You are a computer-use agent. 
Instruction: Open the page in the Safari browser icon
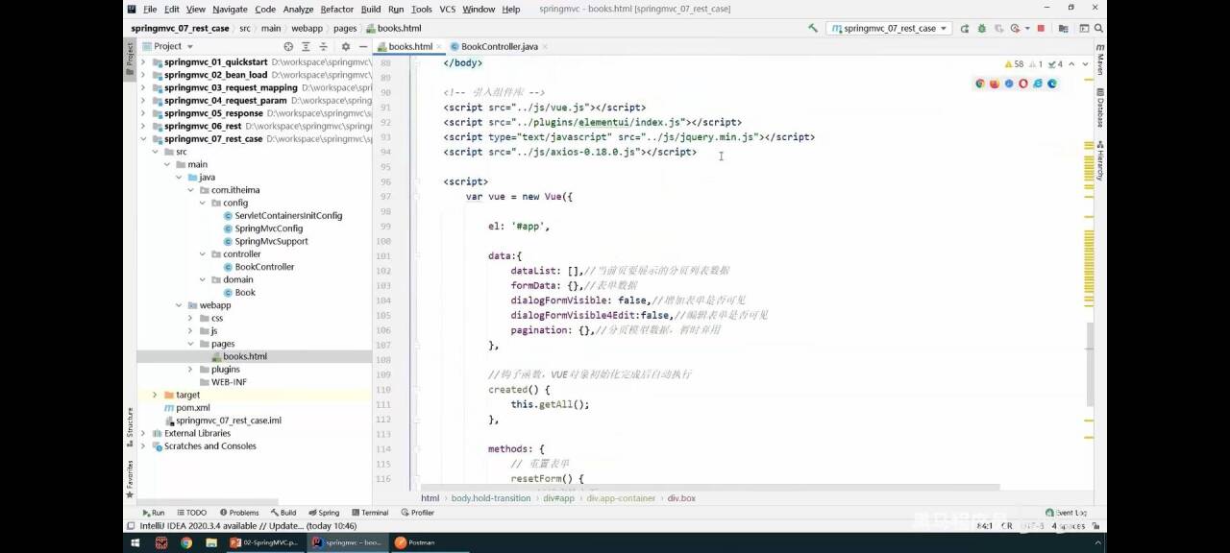coord(1009,84)
